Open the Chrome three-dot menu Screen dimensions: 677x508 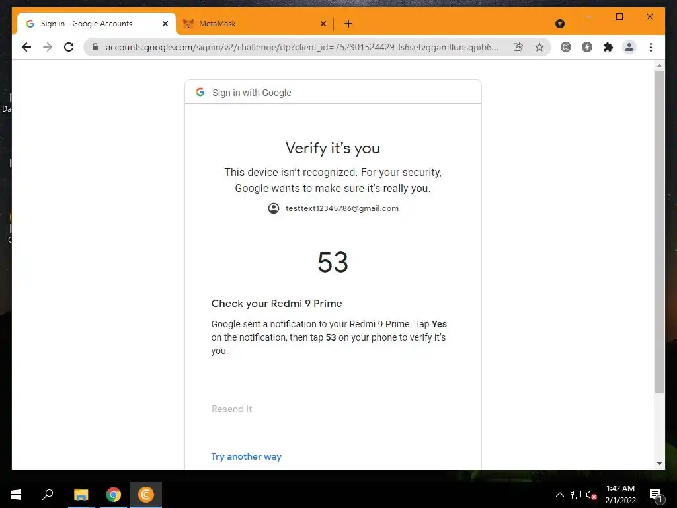point(651,47)
